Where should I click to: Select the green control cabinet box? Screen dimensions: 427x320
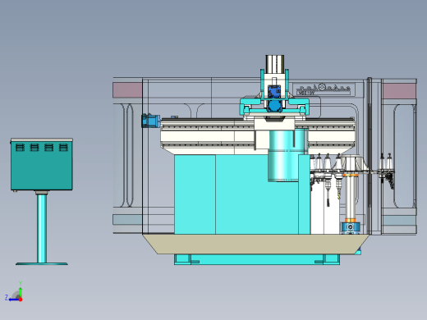(x=42, y=164)
